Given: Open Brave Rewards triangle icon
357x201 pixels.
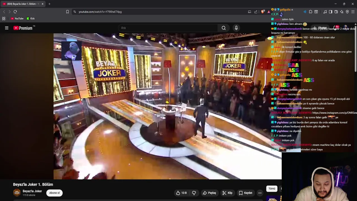Looking at the screenshot, I should (269, 12).
